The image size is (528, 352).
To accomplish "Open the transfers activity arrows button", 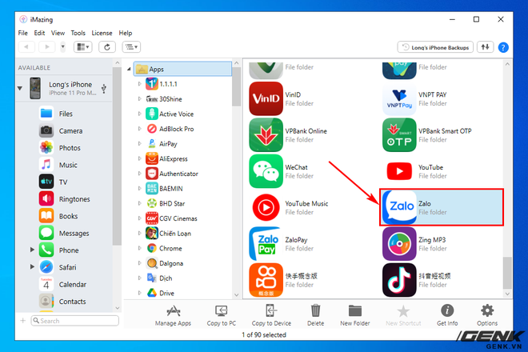I will click(485, 47).
